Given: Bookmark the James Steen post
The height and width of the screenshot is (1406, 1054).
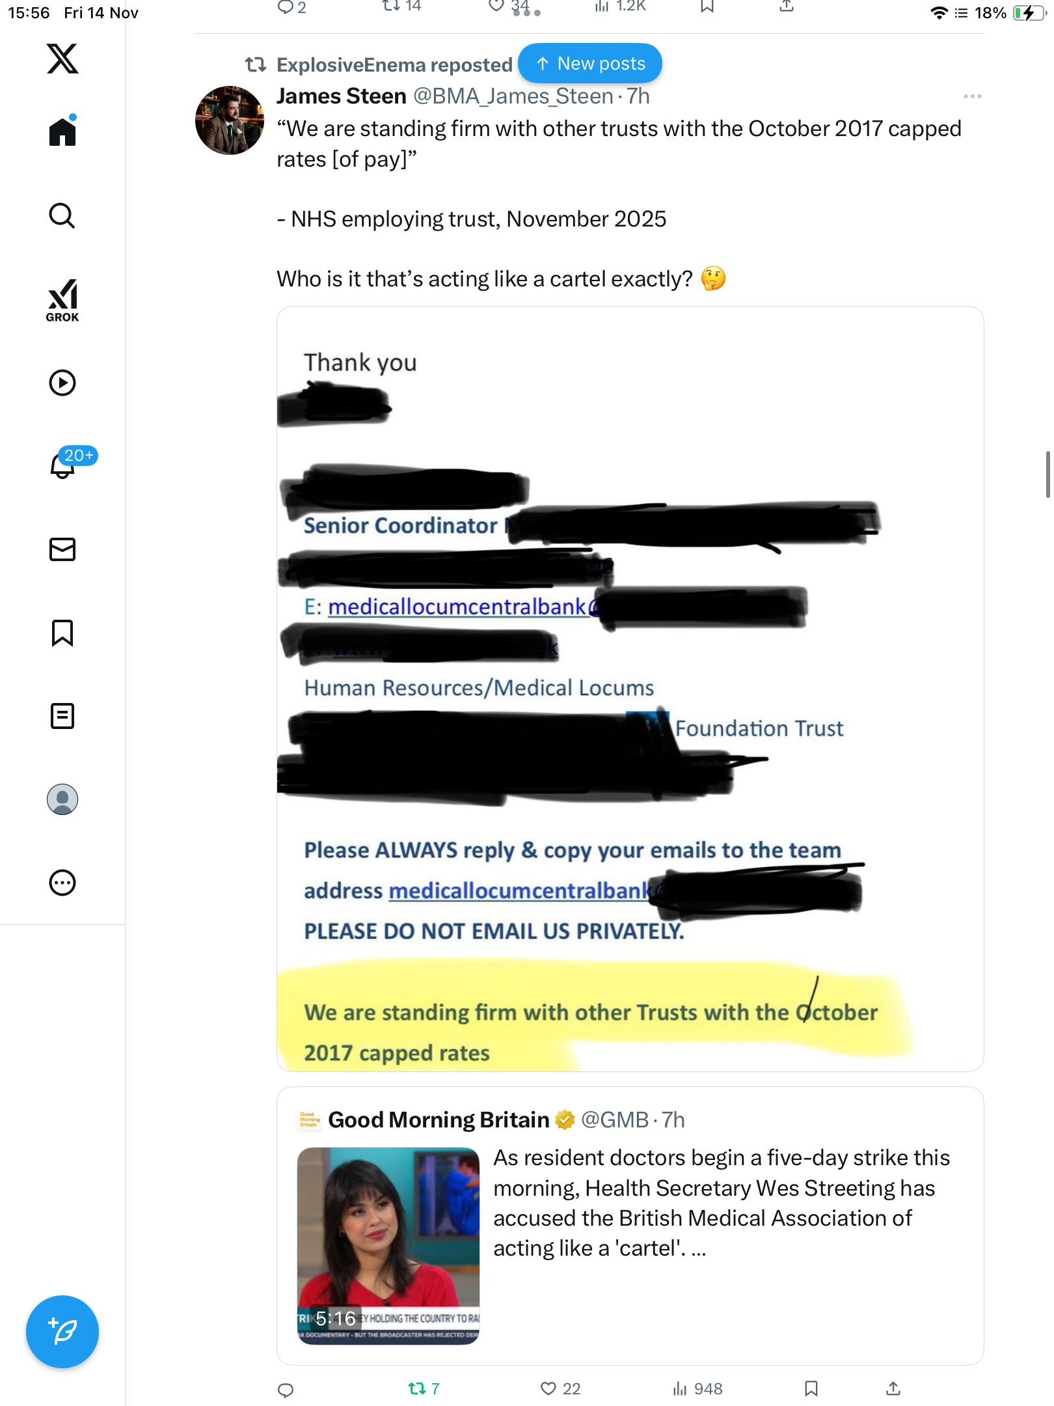Looking at the screenshot, I should 811,1389.
